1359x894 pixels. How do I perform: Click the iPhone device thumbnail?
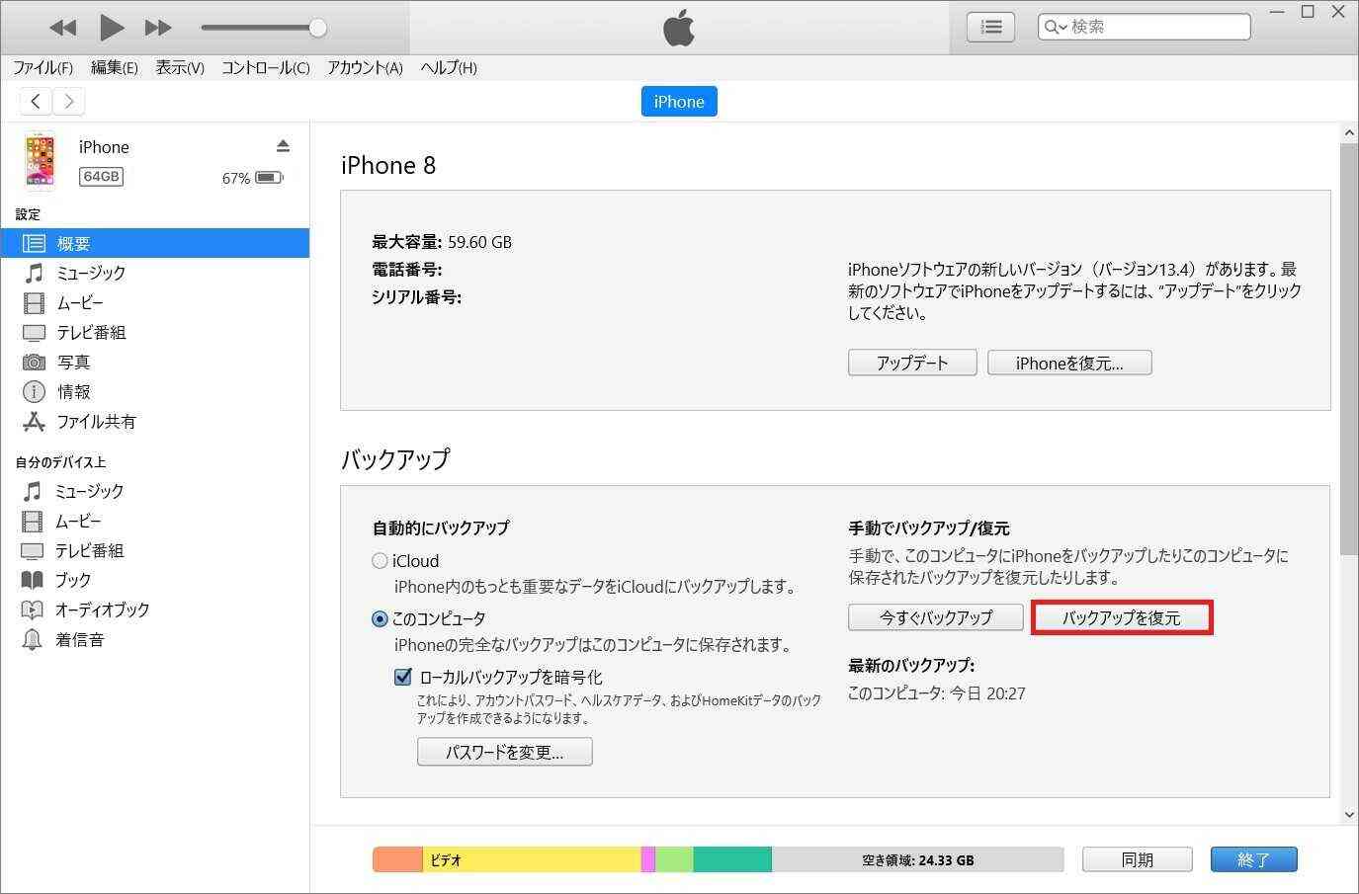(x=41, y=161)
